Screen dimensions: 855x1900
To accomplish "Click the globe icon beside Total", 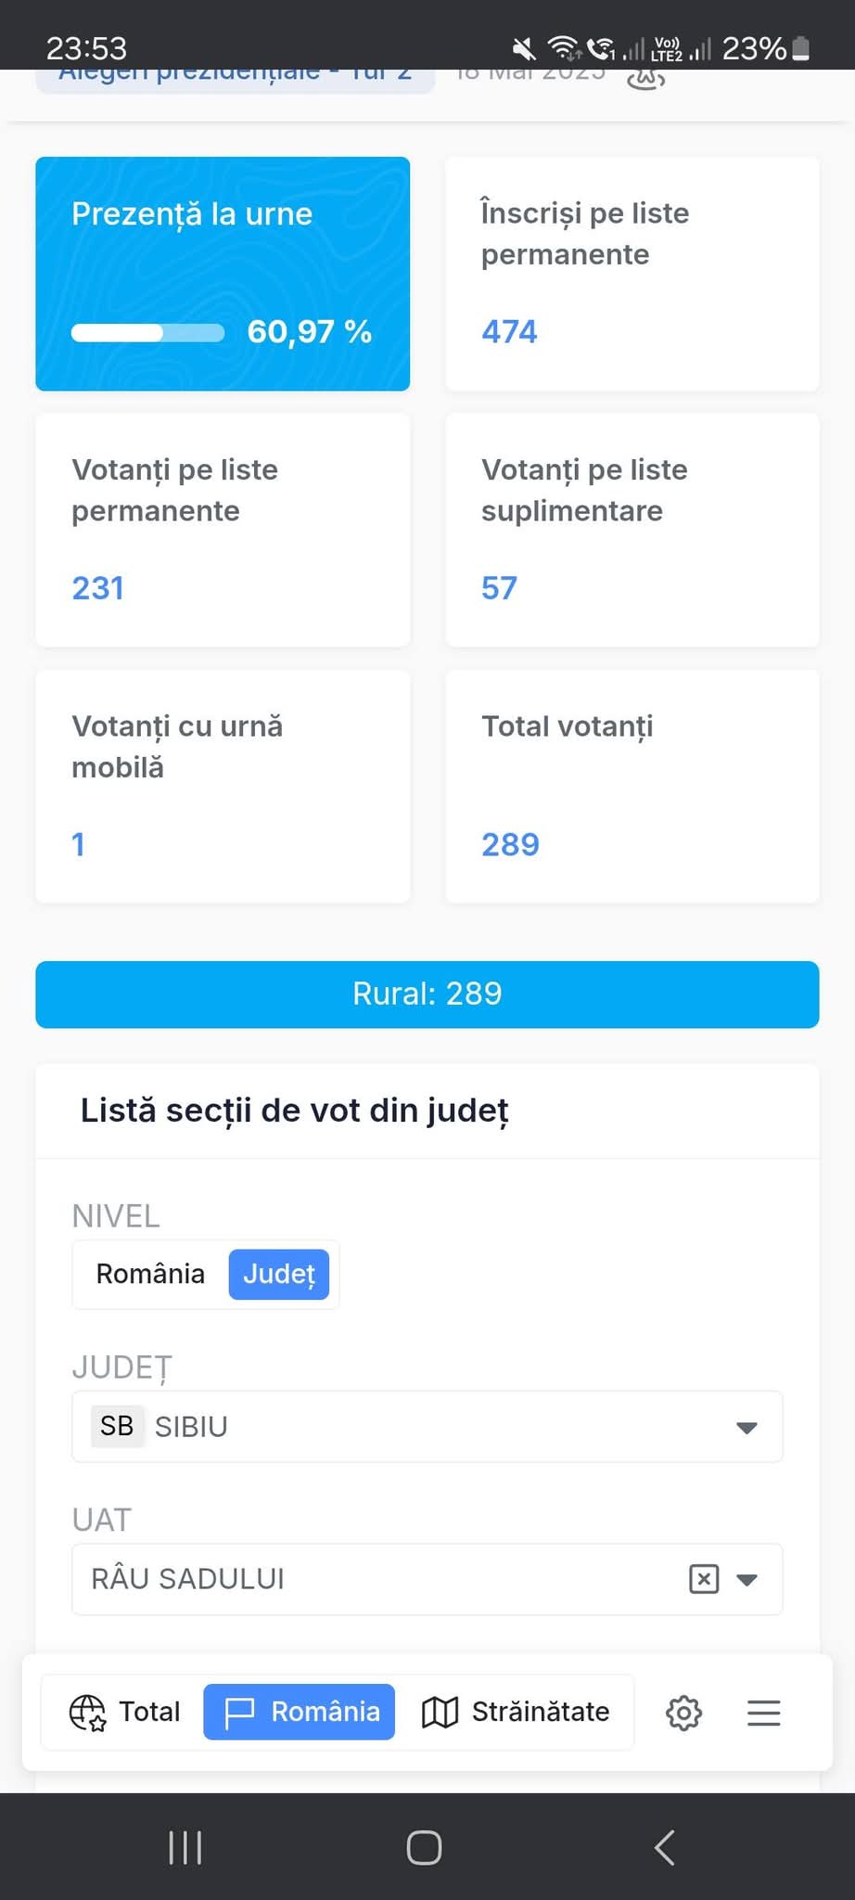I will (88, 1713).
